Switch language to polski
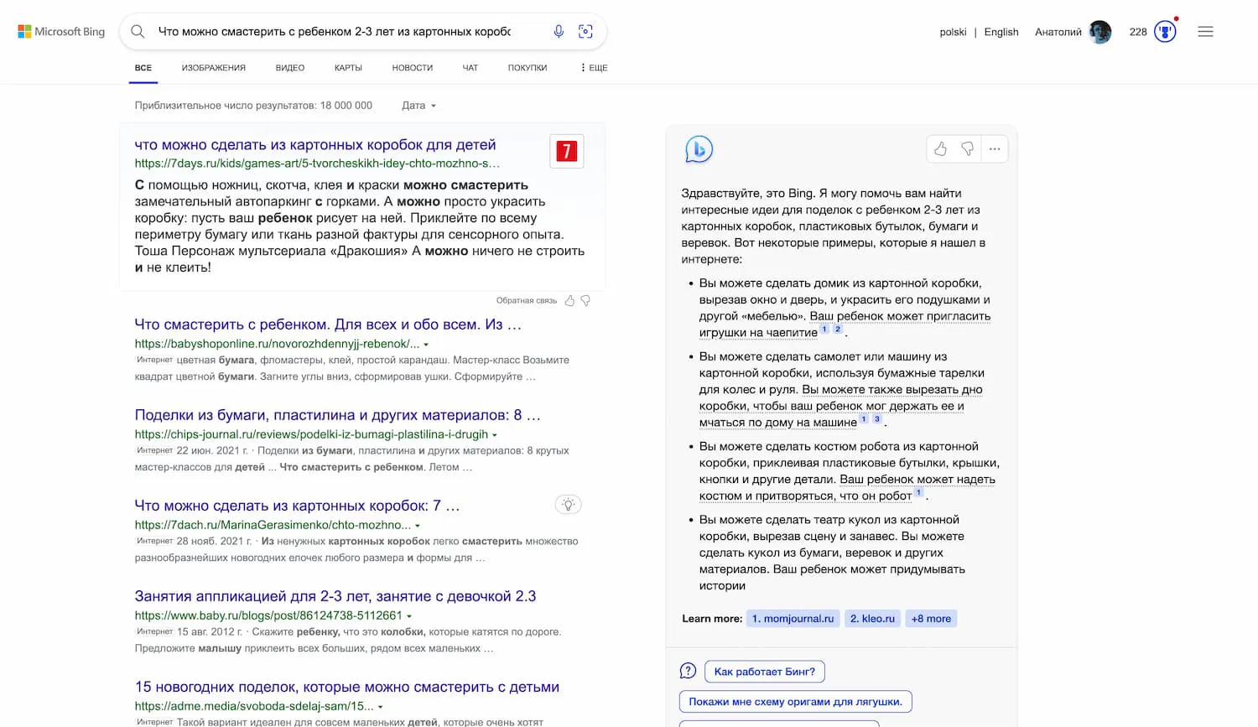This screenshot has height=727, width=1258. tap(953, 32)
